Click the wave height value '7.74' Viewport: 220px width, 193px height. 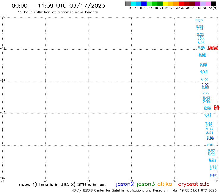[200, 29]
